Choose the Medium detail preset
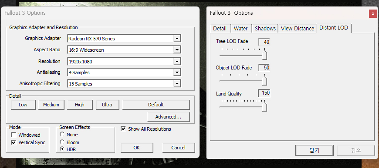Viewport: 379px width, 168px height. 51,105
